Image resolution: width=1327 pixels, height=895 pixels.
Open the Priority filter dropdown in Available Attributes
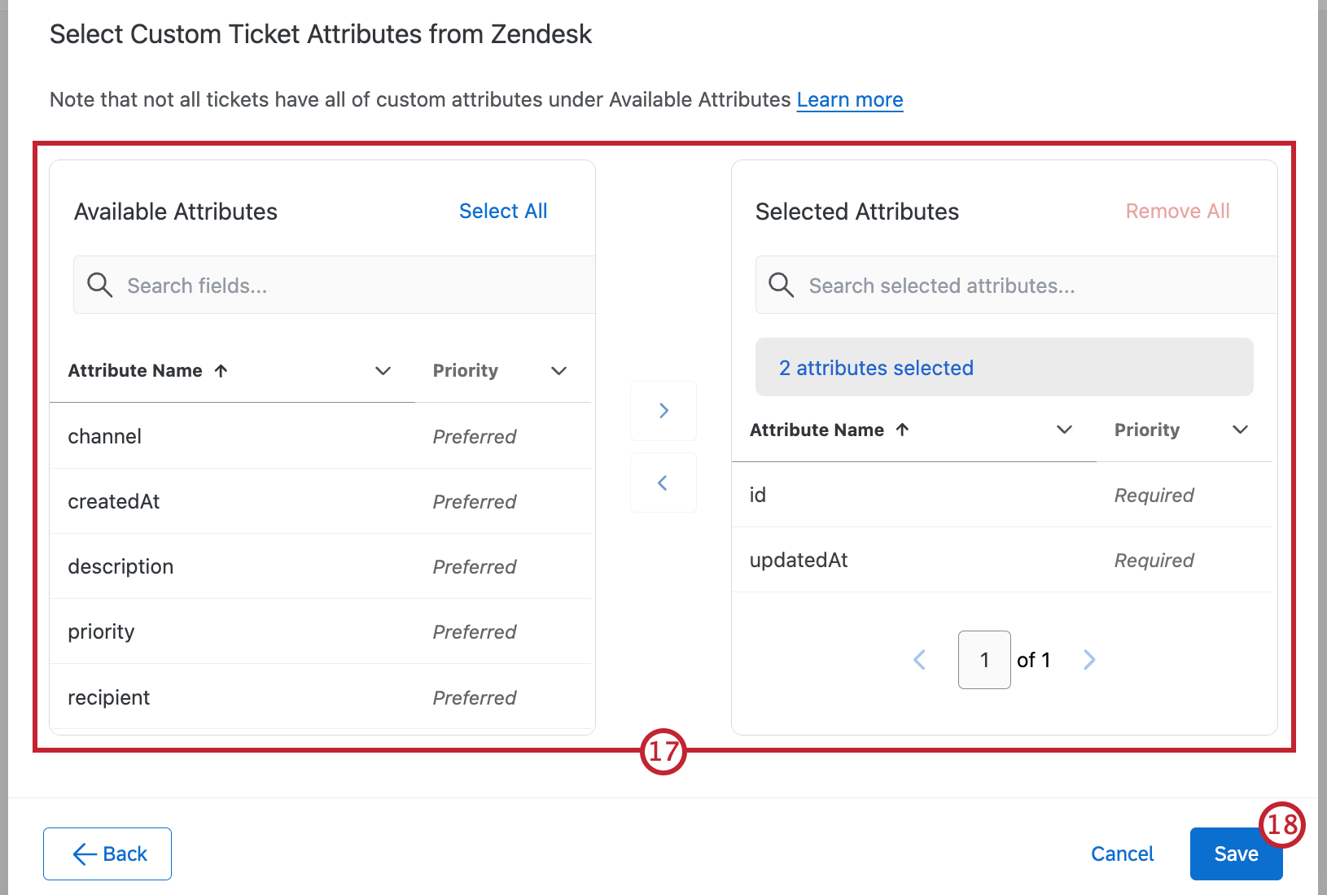point(558,371)
